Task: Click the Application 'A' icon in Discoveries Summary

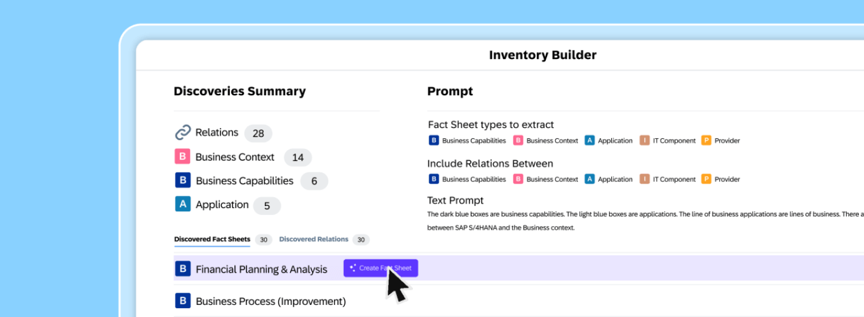Action: tap(183, 204)
